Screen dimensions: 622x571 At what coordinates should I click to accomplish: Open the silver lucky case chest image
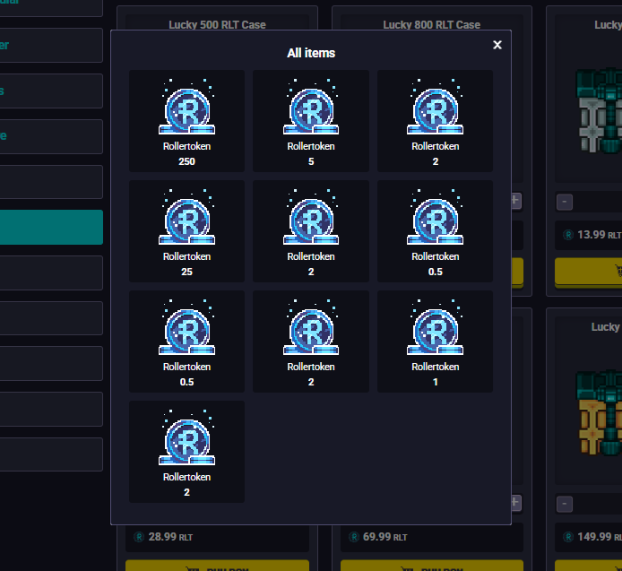click(x=599, y=111)
